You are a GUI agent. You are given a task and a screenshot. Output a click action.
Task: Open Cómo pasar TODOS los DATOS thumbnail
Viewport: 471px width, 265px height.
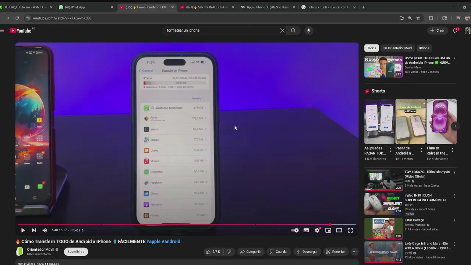tap(383, 67)
